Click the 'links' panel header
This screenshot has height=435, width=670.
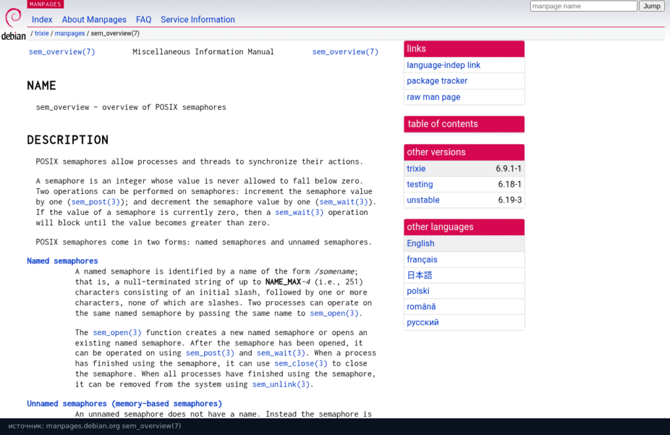tap(464, 48)
